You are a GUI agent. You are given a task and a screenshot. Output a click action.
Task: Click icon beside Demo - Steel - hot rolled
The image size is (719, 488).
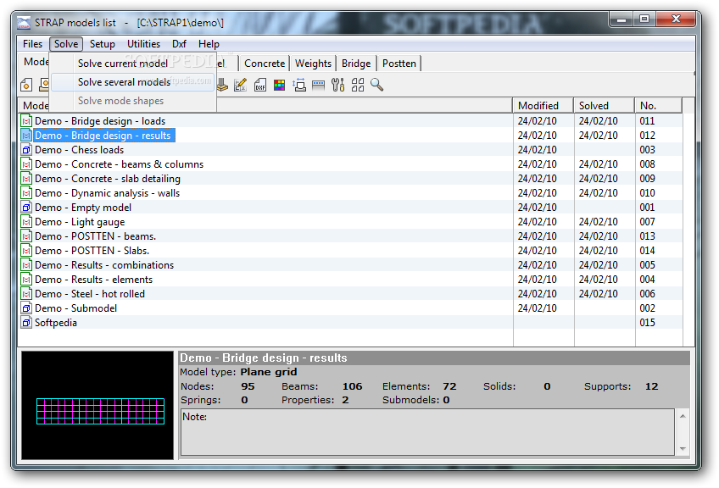(26, 294)
